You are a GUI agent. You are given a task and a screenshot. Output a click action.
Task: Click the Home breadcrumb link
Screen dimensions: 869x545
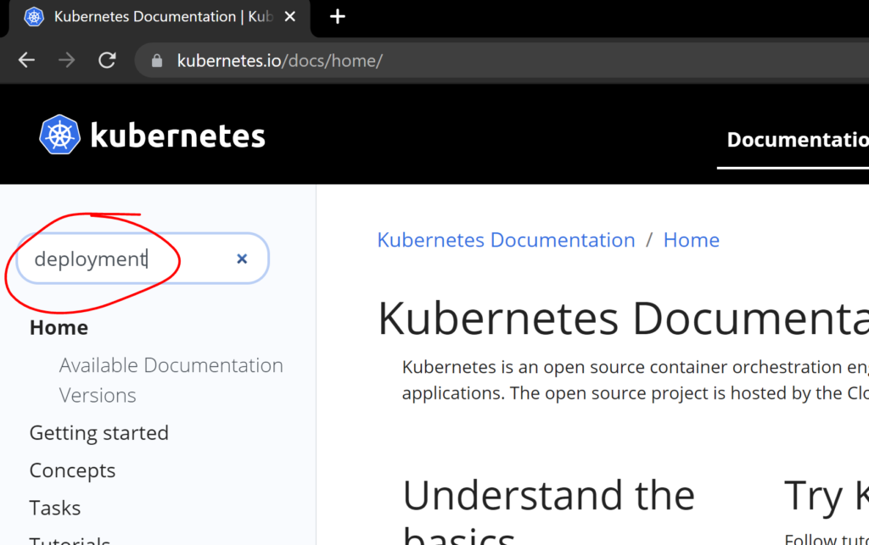point(691,240)
